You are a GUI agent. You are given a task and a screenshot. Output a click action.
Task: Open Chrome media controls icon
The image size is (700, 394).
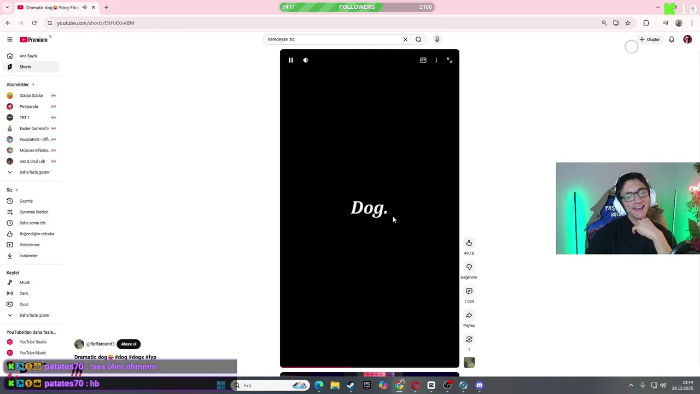pyautogui.click(x=666, y=23)
